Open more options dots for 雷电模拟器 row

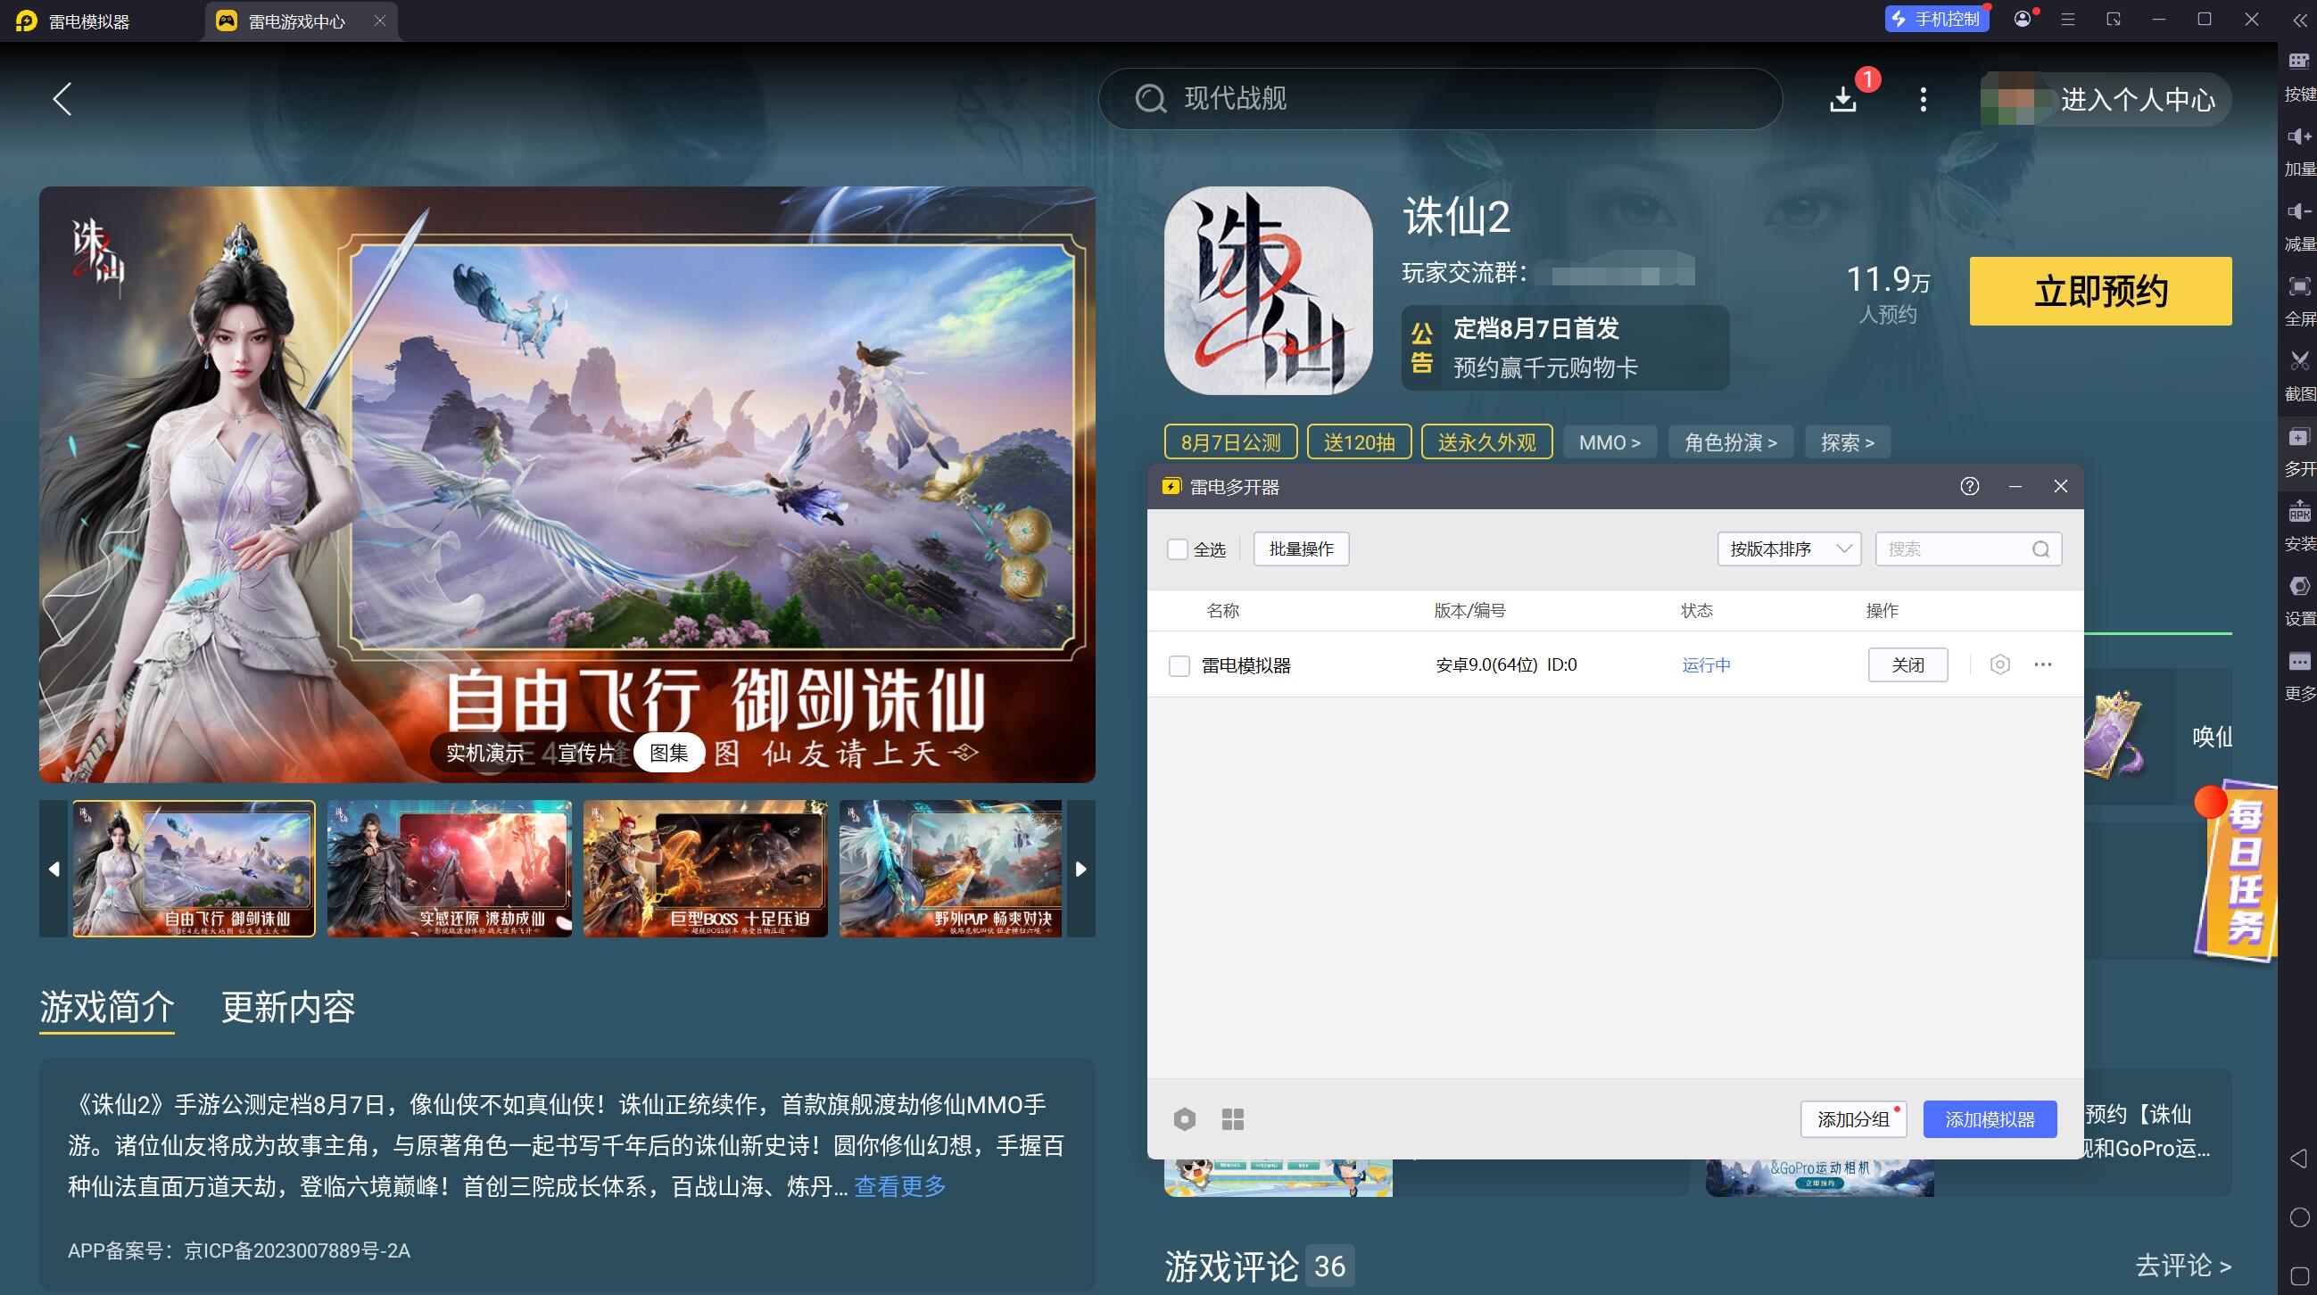click(2043, 664)
